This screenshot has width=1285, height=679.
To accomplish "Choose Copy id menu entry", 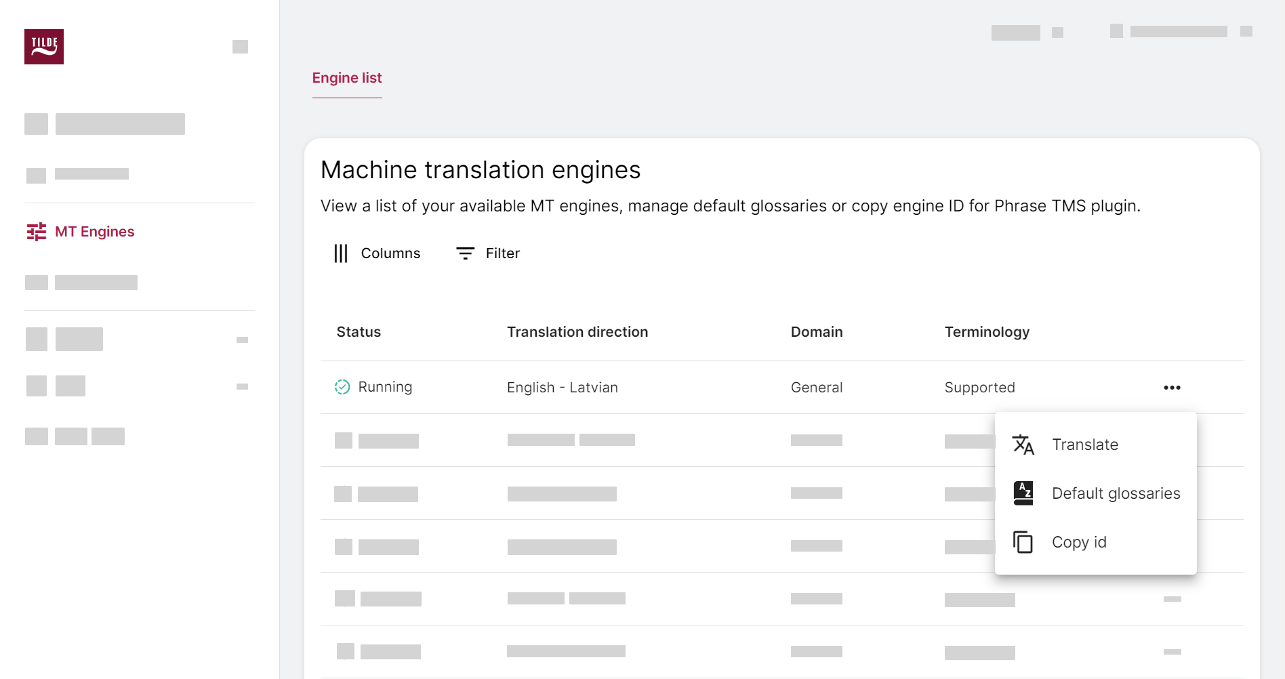I will tap(1096, 542).
